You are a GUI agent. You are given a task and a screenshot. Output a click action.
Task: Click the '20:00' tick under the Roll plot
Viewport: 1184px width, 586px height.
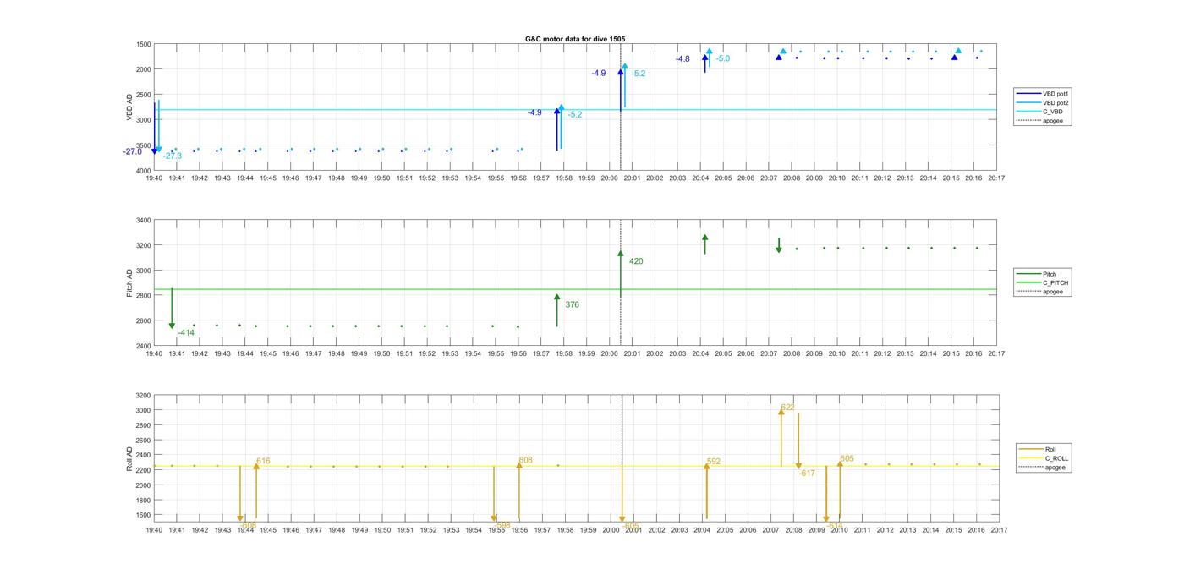pyautogui.click(x=610, y=530)
